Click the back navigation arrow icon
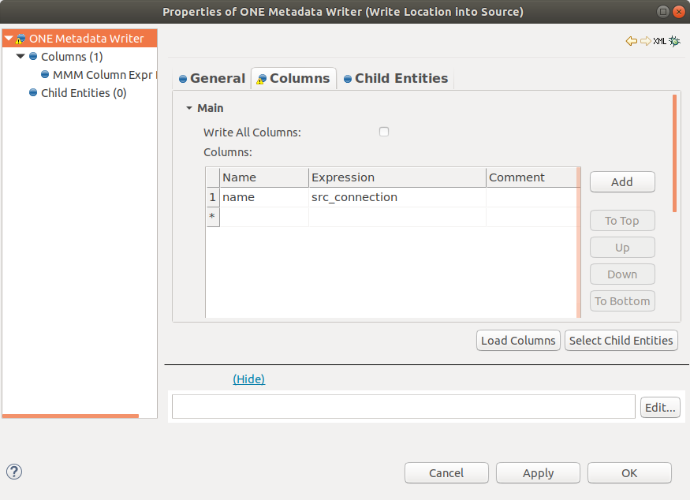Viewport: 690px width, 500px height. click(629, 41)
